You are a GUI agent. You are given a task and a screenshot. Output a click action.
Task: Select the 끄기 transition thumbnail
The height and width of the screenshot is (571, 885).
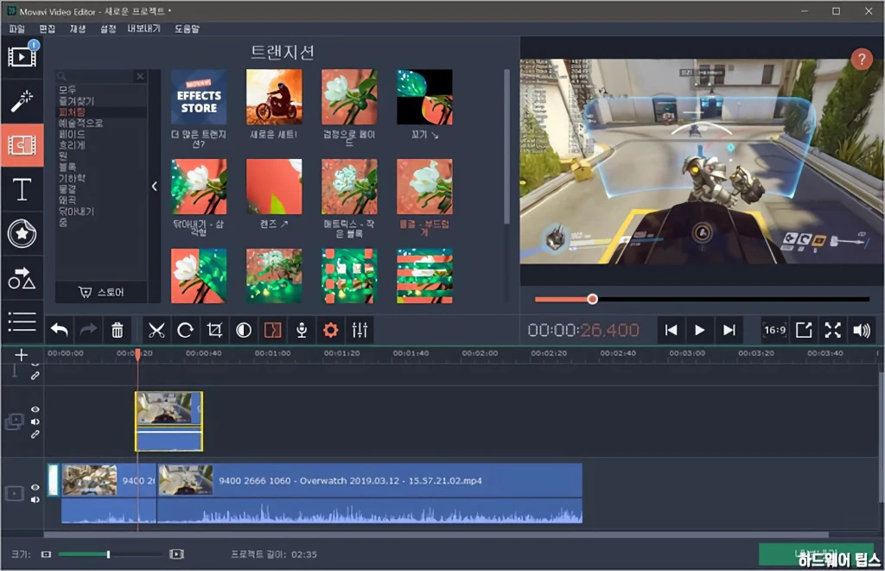click(x=424, y=97)
